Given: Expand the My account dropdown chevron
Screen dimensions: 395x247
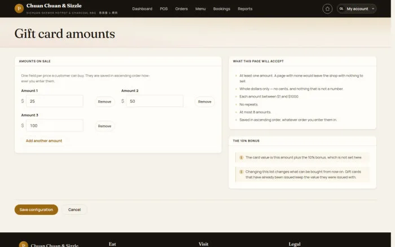Looking at the screenshot, I should [373, 9].
